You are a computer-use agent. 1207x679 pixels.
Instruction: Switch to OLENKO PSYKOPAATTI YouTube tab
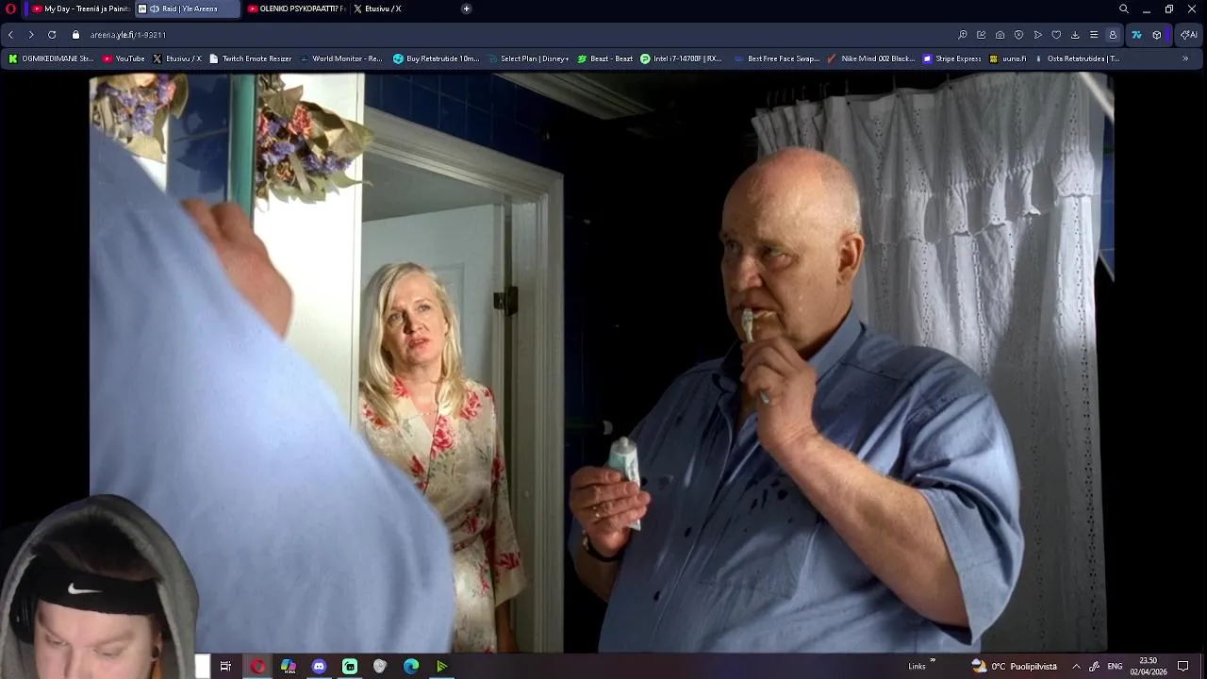pyautogui.click(x=296, y=8)
